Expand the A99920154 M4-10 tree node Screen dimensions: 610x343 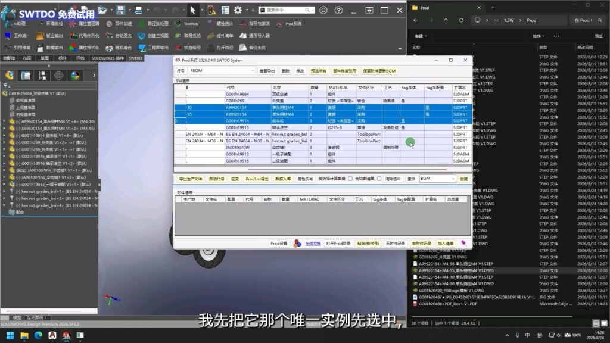tap(4, 121)
